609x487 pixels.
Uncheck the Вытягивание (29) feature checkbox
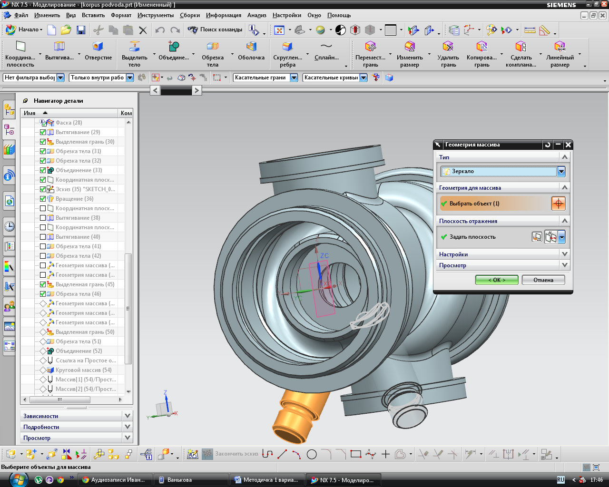(x=43, y=132)
